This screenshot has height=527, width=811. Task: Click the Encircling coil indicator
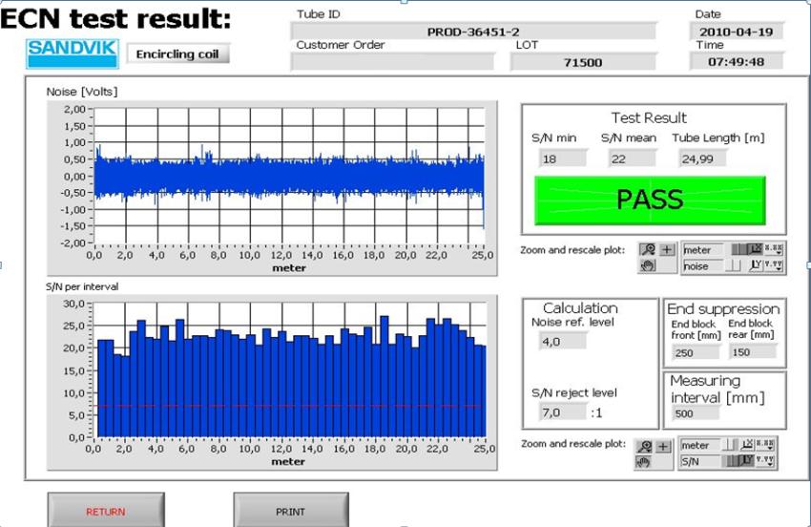click(x=177, y=53)
